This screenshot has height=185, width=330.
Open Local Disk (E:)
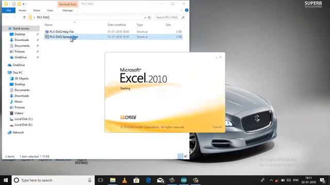click(23, 125)
